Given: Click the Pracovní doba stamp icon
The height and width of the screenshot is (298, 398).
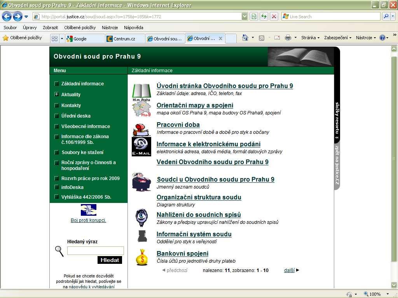Looking at the screenshot, I should pyautogui.click(x=141, y=130).
